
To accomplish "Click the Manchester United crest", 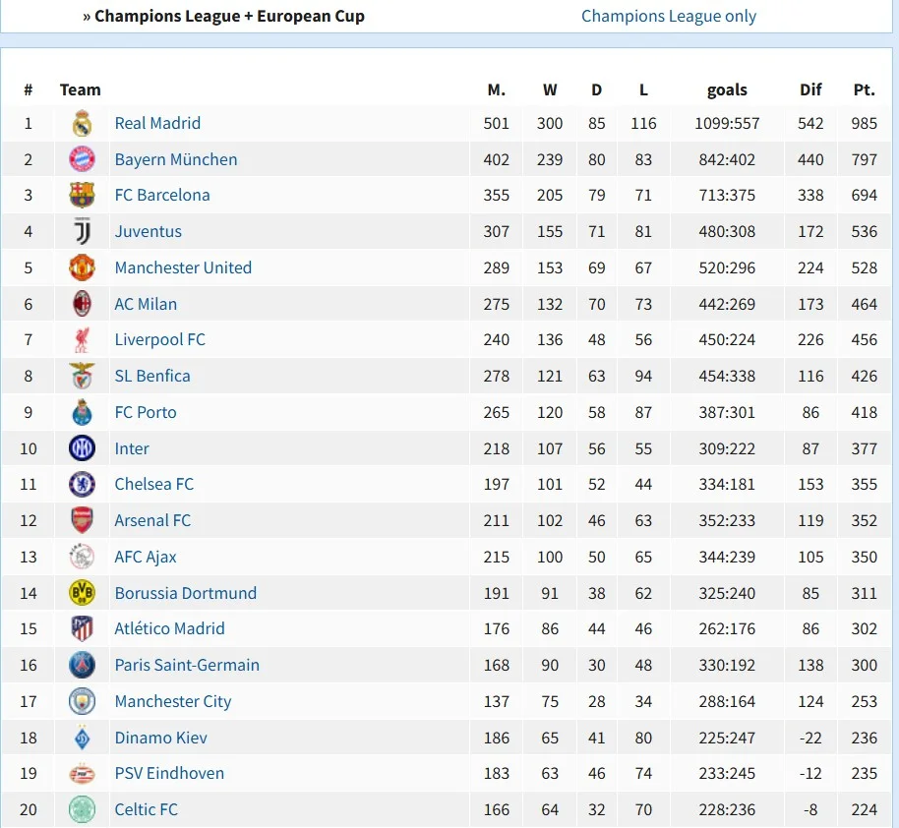I will pyautogui.click(x=82, y=267).
